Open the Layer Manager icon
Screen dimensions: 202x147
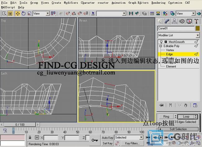(145, 13)
